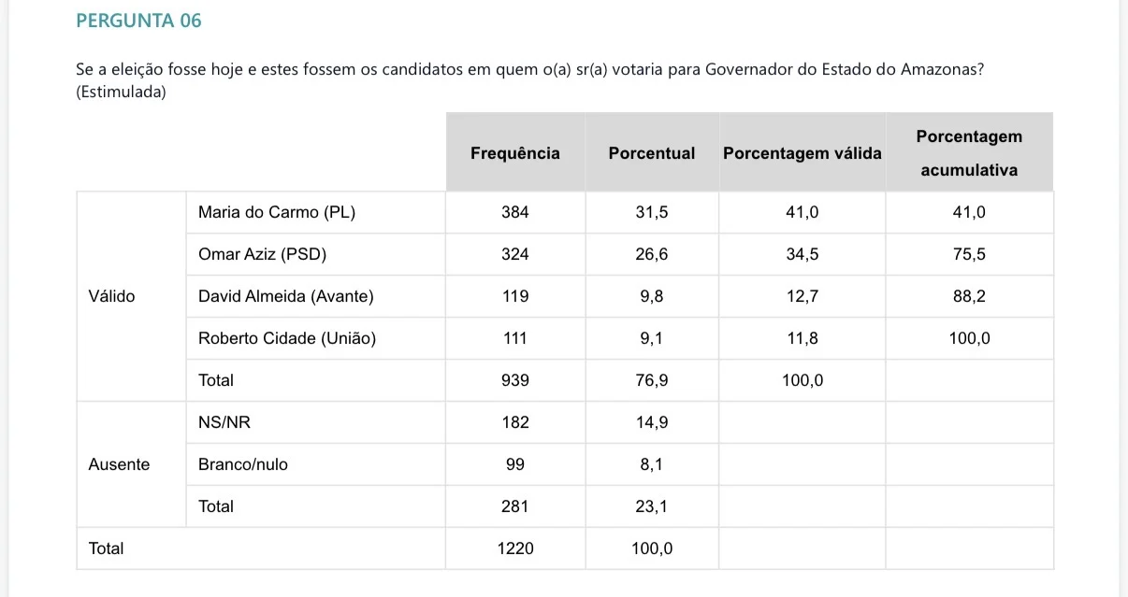Click the Roberto Cidade (União) row label
The image size is (1128, 597).
click(287, 338)
